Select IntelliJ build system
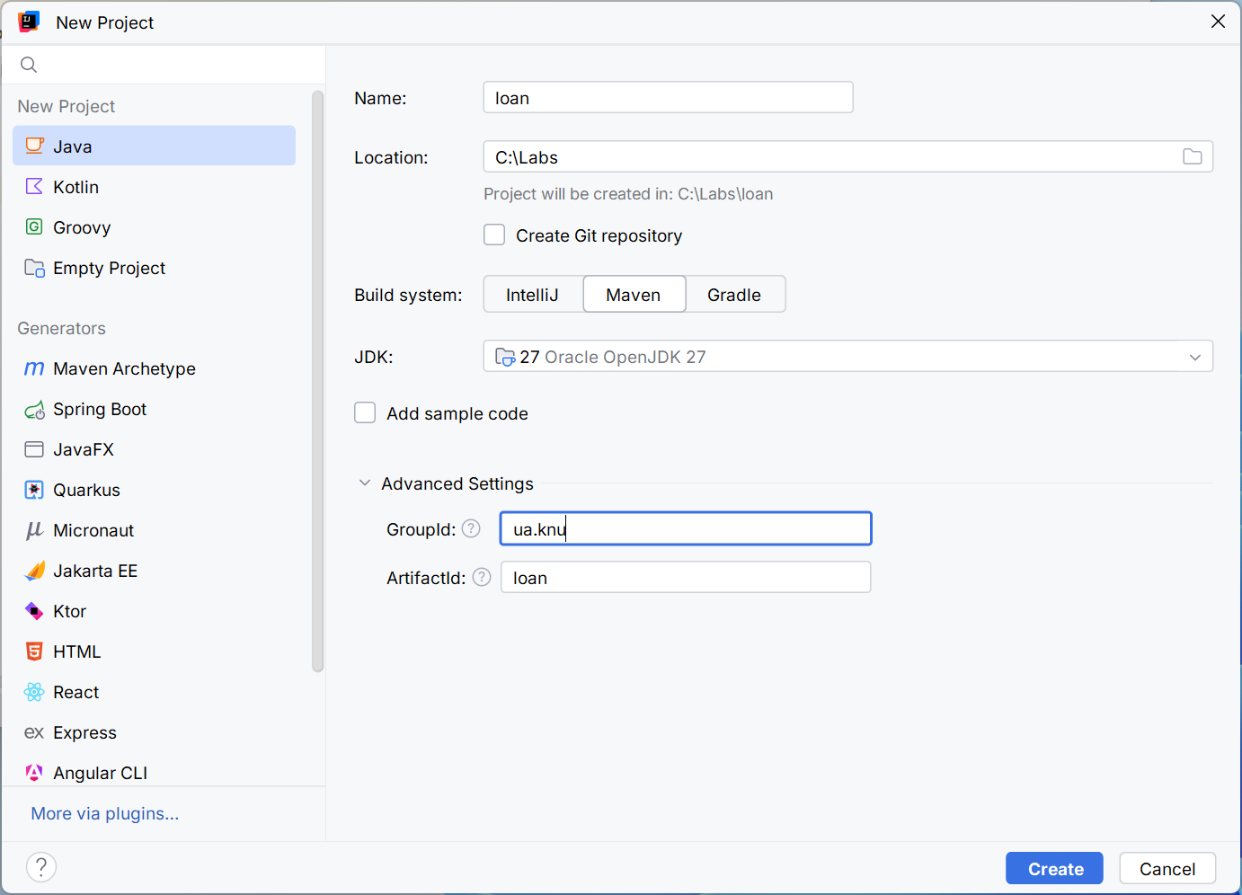Image resolution: width=1242 pixels, height=895 pixels. tap(533, 294)
